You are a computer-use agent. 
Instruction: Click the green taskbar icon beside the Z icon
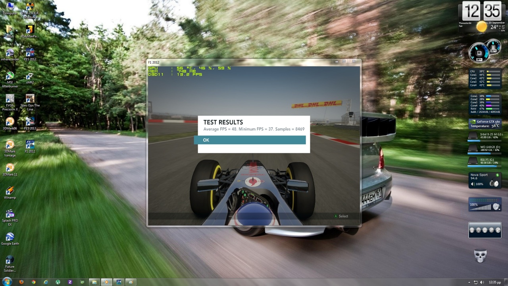pos(82,282)
